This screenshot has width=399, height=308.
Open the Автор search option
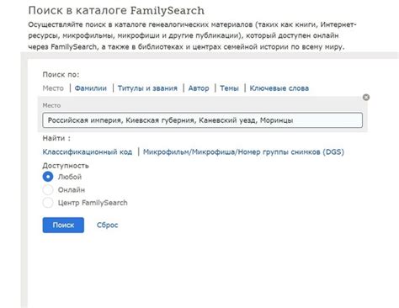(x=199, y=88)
